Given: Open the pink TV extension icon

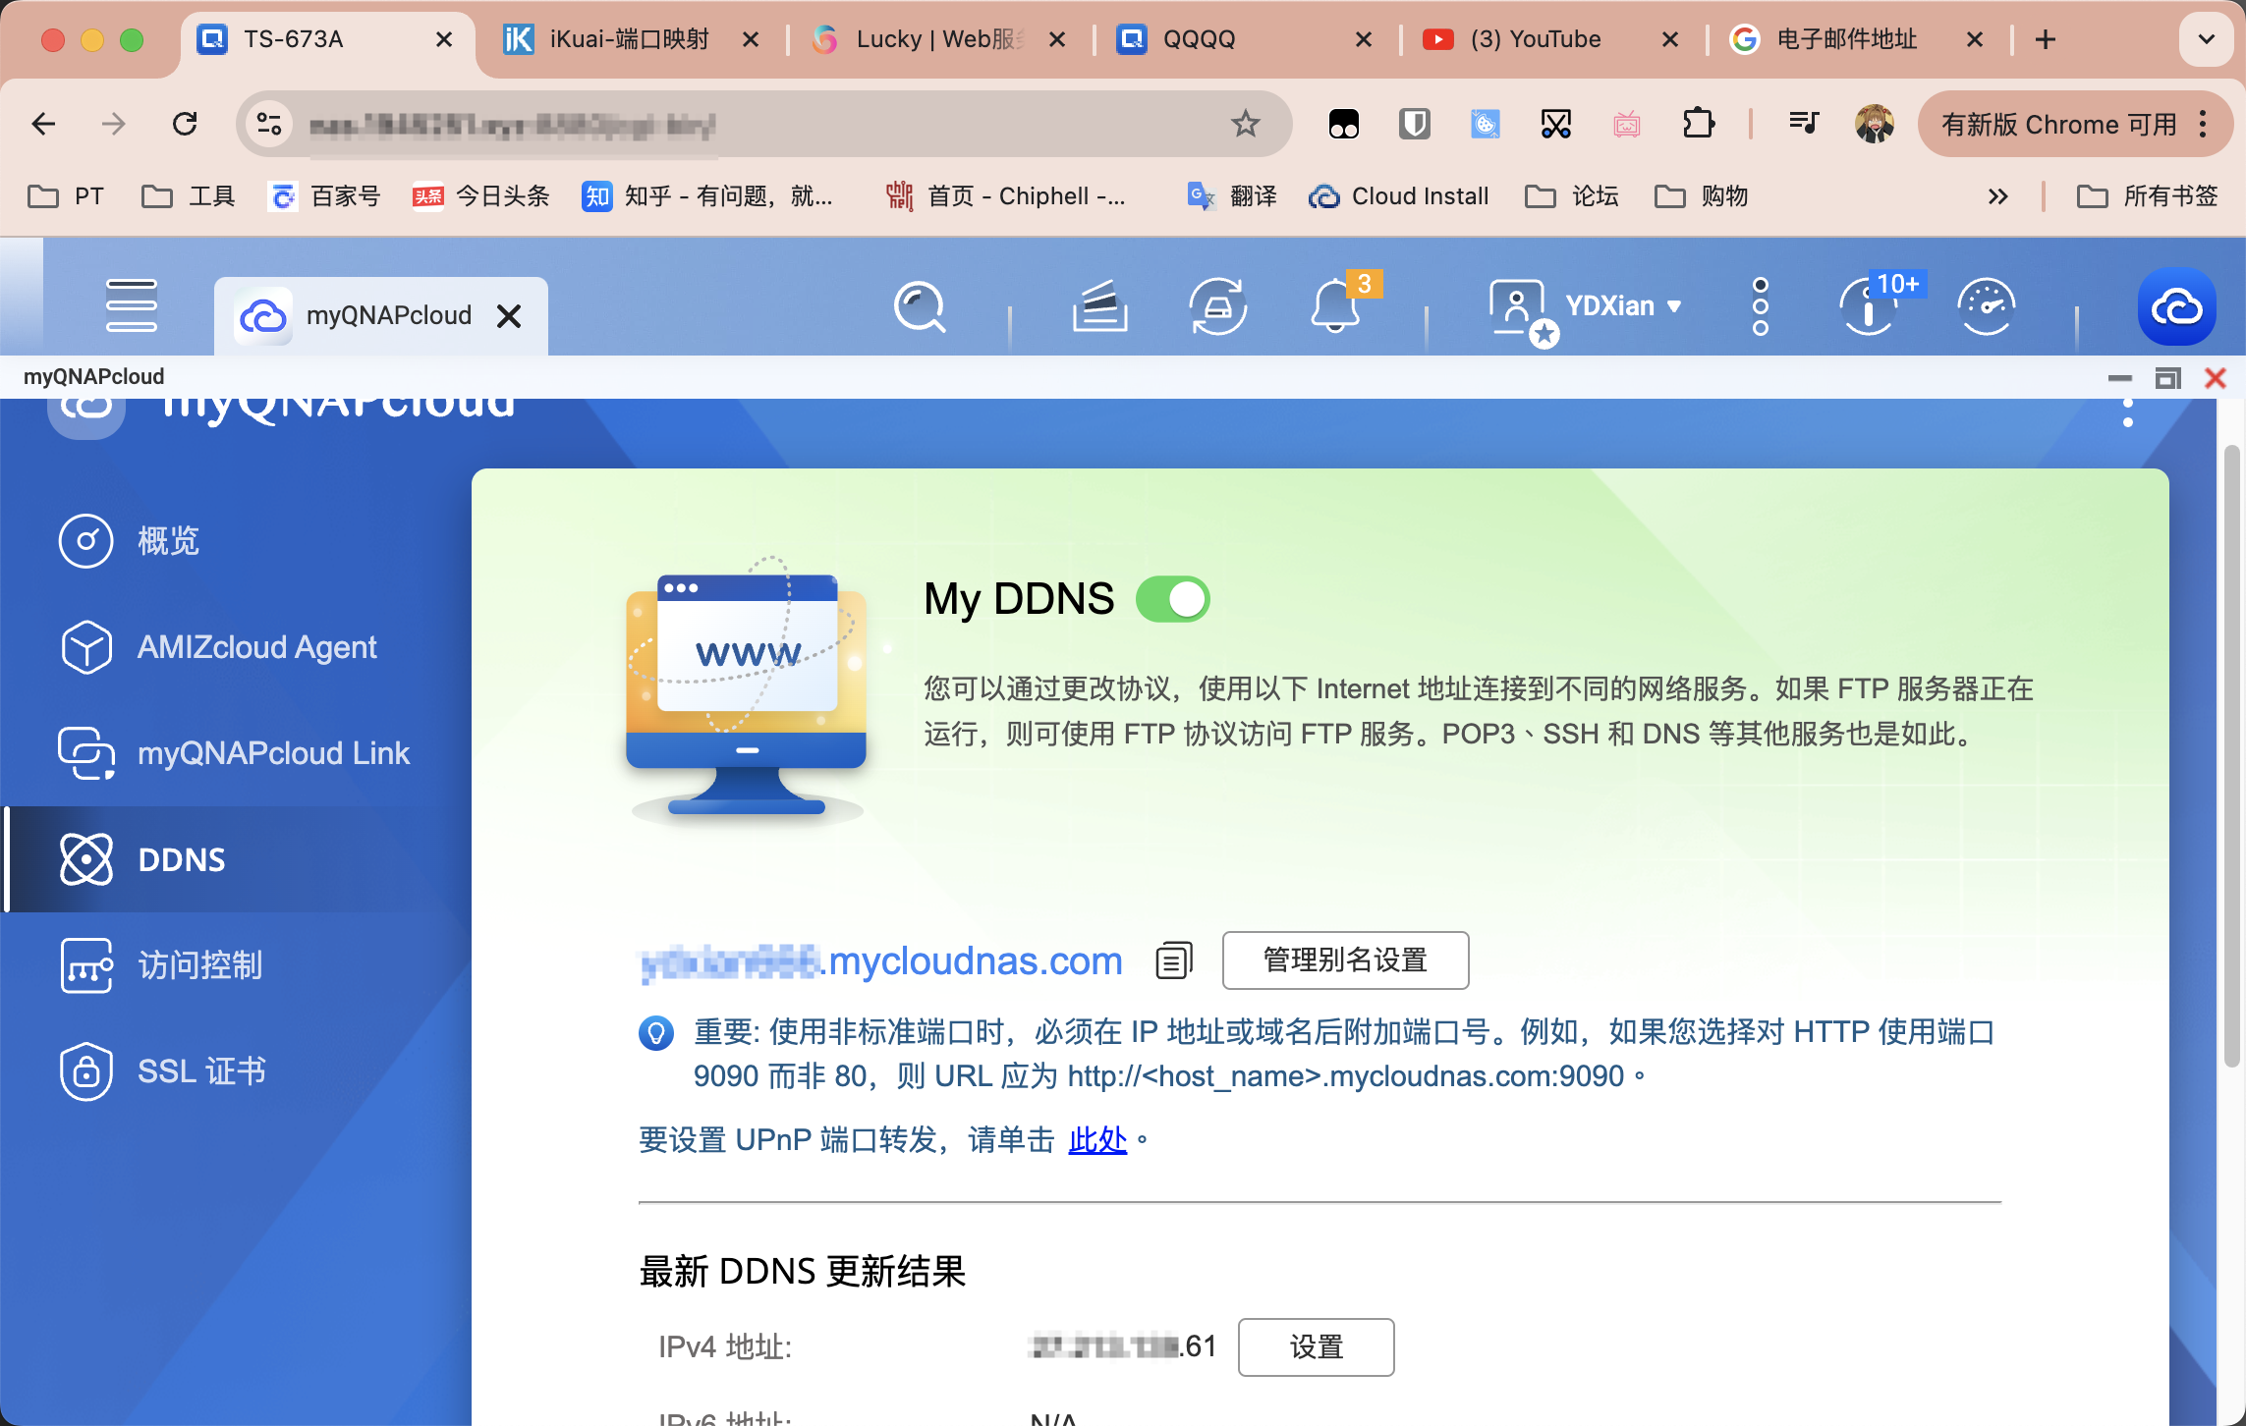Looking at the screenshot, I should (x=1627, y=124).
